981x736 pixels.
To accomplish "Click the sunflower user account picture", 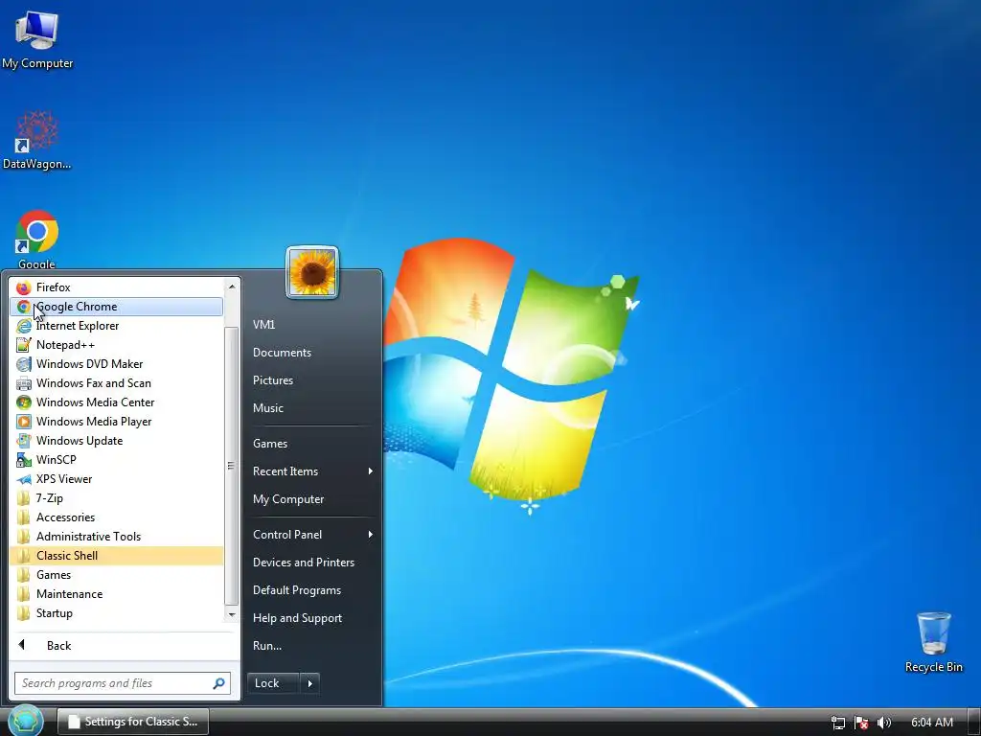I will pyautogui.click(x=312, y=272).
